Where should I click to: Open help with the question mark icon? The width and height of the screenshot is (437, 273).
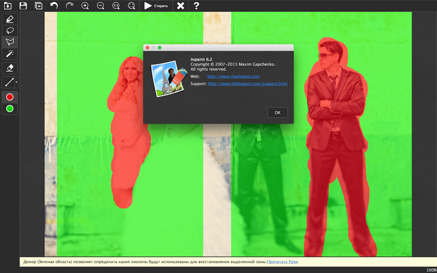[196, 5]
